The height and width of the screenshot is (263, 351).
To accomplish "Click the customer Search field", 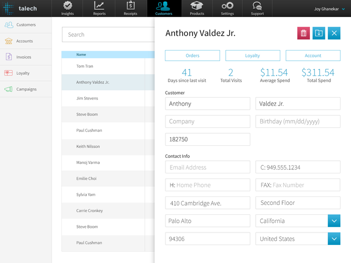I will coord(108,35).
